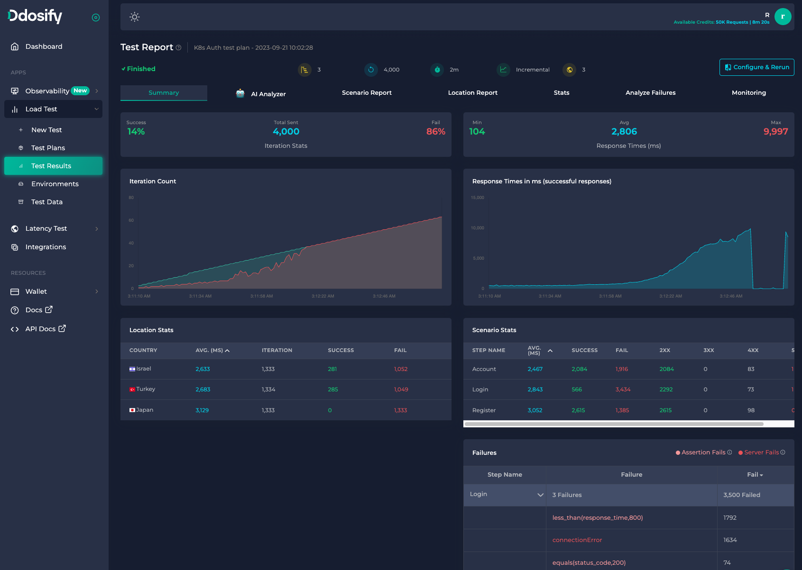Viewport: 802px width, 570px height.
Task: Open the AI Analyzer tab
Action: point(261,93)
